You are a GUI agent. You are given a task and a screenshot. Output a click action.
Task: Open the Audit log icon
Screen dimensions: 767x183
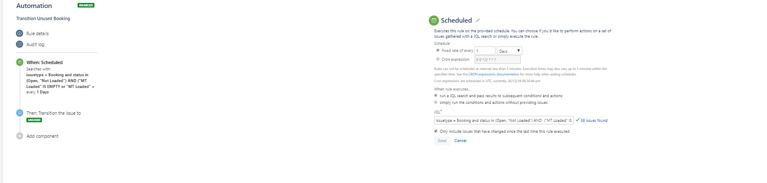point(19,44)
